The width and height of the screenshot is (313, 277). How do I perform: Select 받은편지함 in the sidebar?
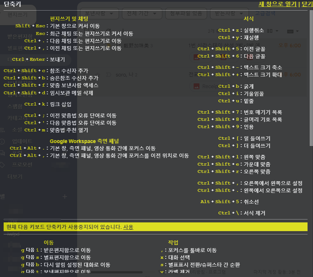20,36
